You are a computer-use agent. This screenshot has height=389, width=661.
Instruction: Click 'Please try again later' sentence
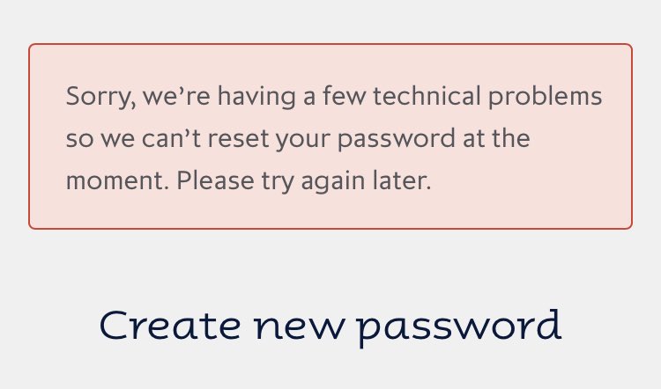(304, 181)
